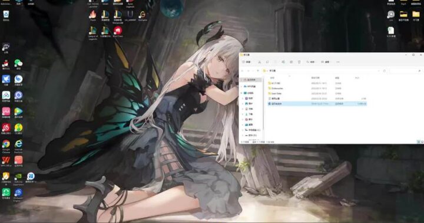Click the Explorer search box

point(406,71)
